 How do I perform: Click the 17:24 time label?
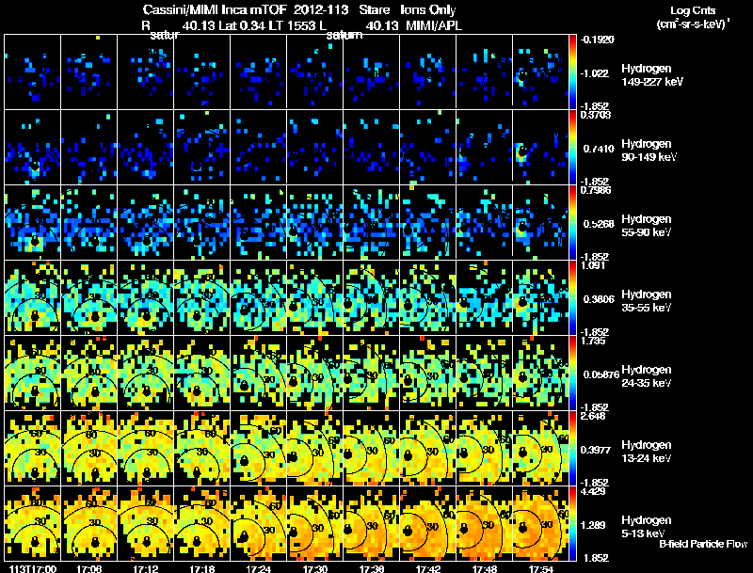[x=258, y=568]
